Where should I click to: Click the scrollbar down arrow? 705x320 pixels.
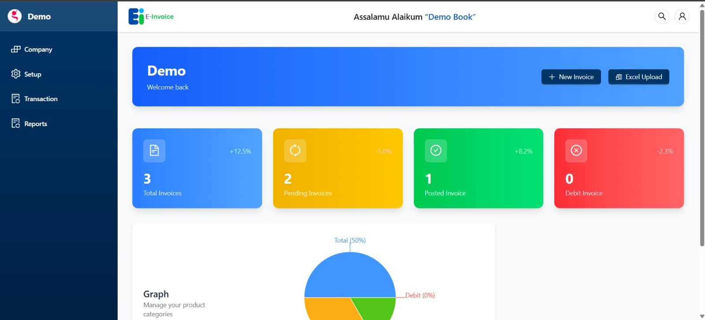[x=702, y=316]
